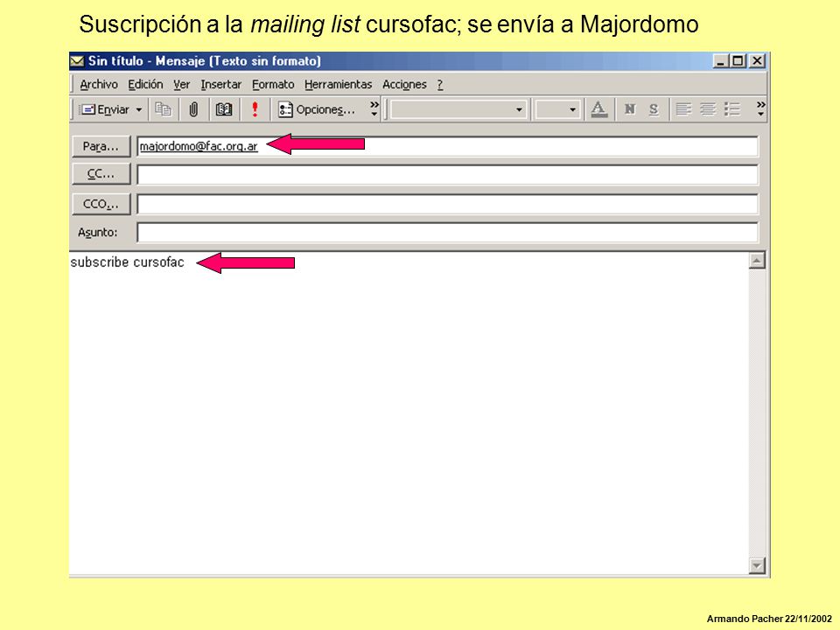Click the subscribe cursofac body text

[x=128, y=262]
